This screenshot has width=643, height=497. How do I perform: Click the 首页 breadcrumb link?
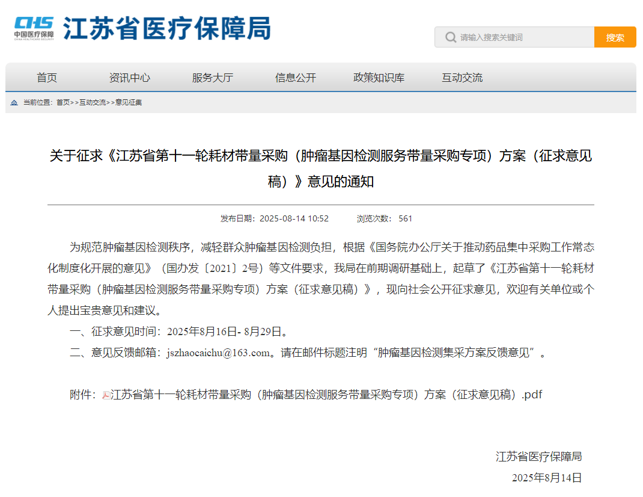(x=63, y=103)
